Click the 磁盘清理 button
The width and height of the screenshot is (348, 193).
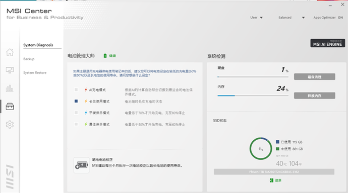pyautogui.click(x=315, y=77)
